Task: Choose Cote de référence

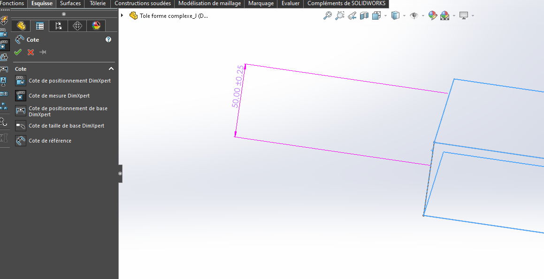Action: [50, 141]
